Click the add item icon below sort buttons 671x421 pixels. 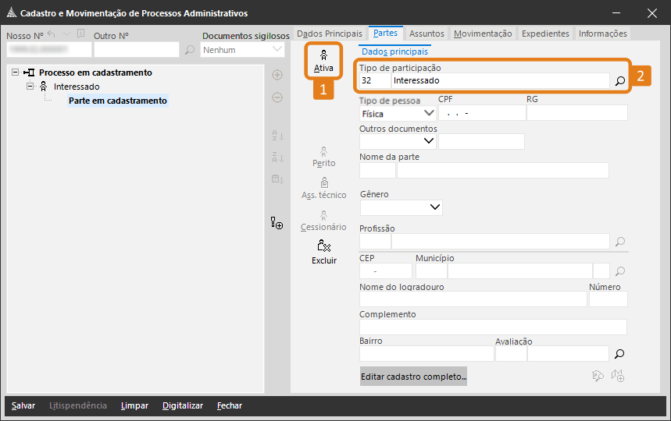coord(277,224)
